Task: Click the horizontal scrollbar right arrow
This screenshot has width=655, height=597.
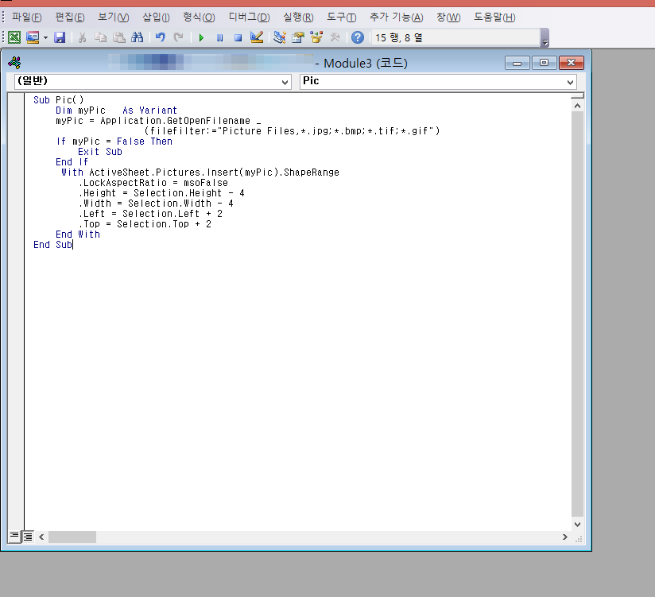Action: (x=564, y=537)
